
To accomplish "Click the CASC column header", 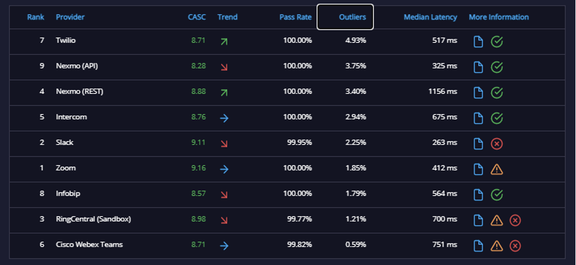I will pyautogui.click(x=197, y=17).
